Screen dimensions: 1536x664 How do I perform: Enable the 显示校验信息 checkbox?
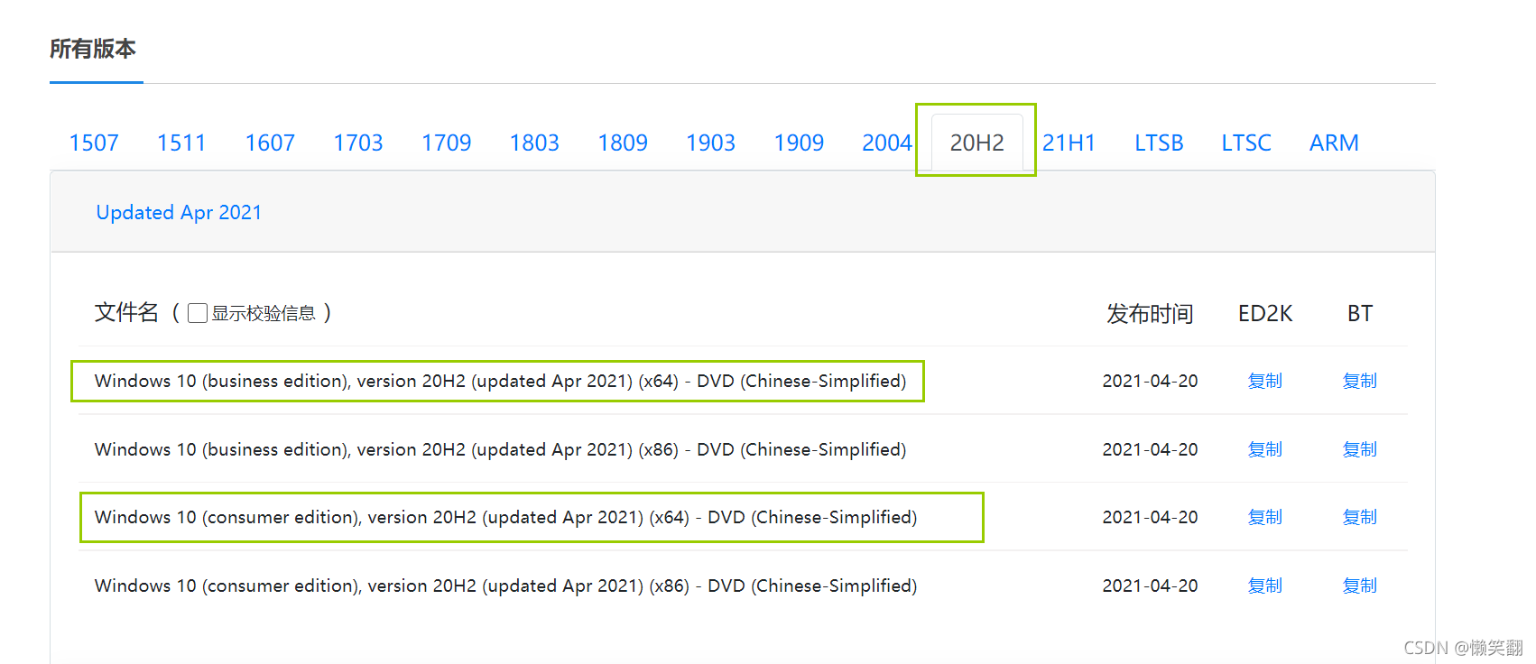[x=198, y=313]
